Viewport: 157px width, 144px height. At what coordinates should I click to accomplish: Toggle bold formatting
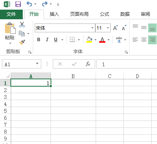pyautogui.click(x=39, y=40)
